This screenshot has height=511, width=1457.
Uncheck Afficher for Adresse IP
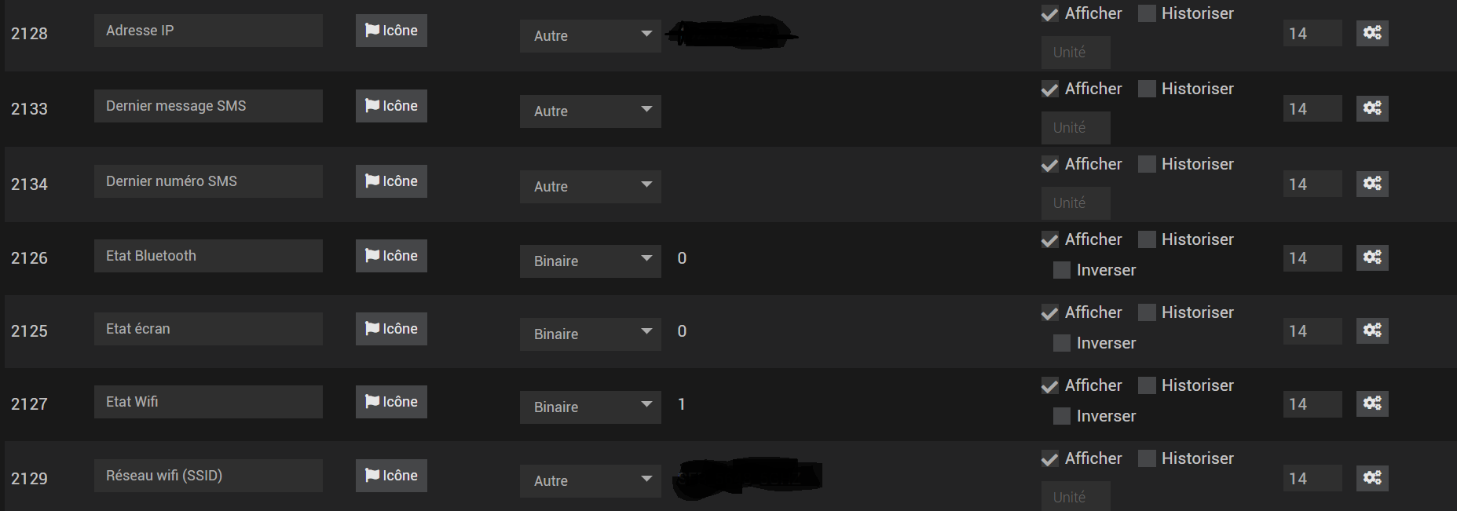pos(1049,14)
